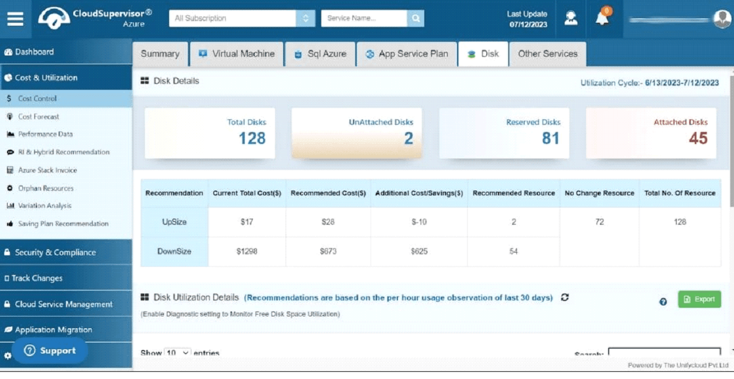Open the Show entries count dropdown
The width and height of the screenshot is (734, 379).
[x=177, y=353]
